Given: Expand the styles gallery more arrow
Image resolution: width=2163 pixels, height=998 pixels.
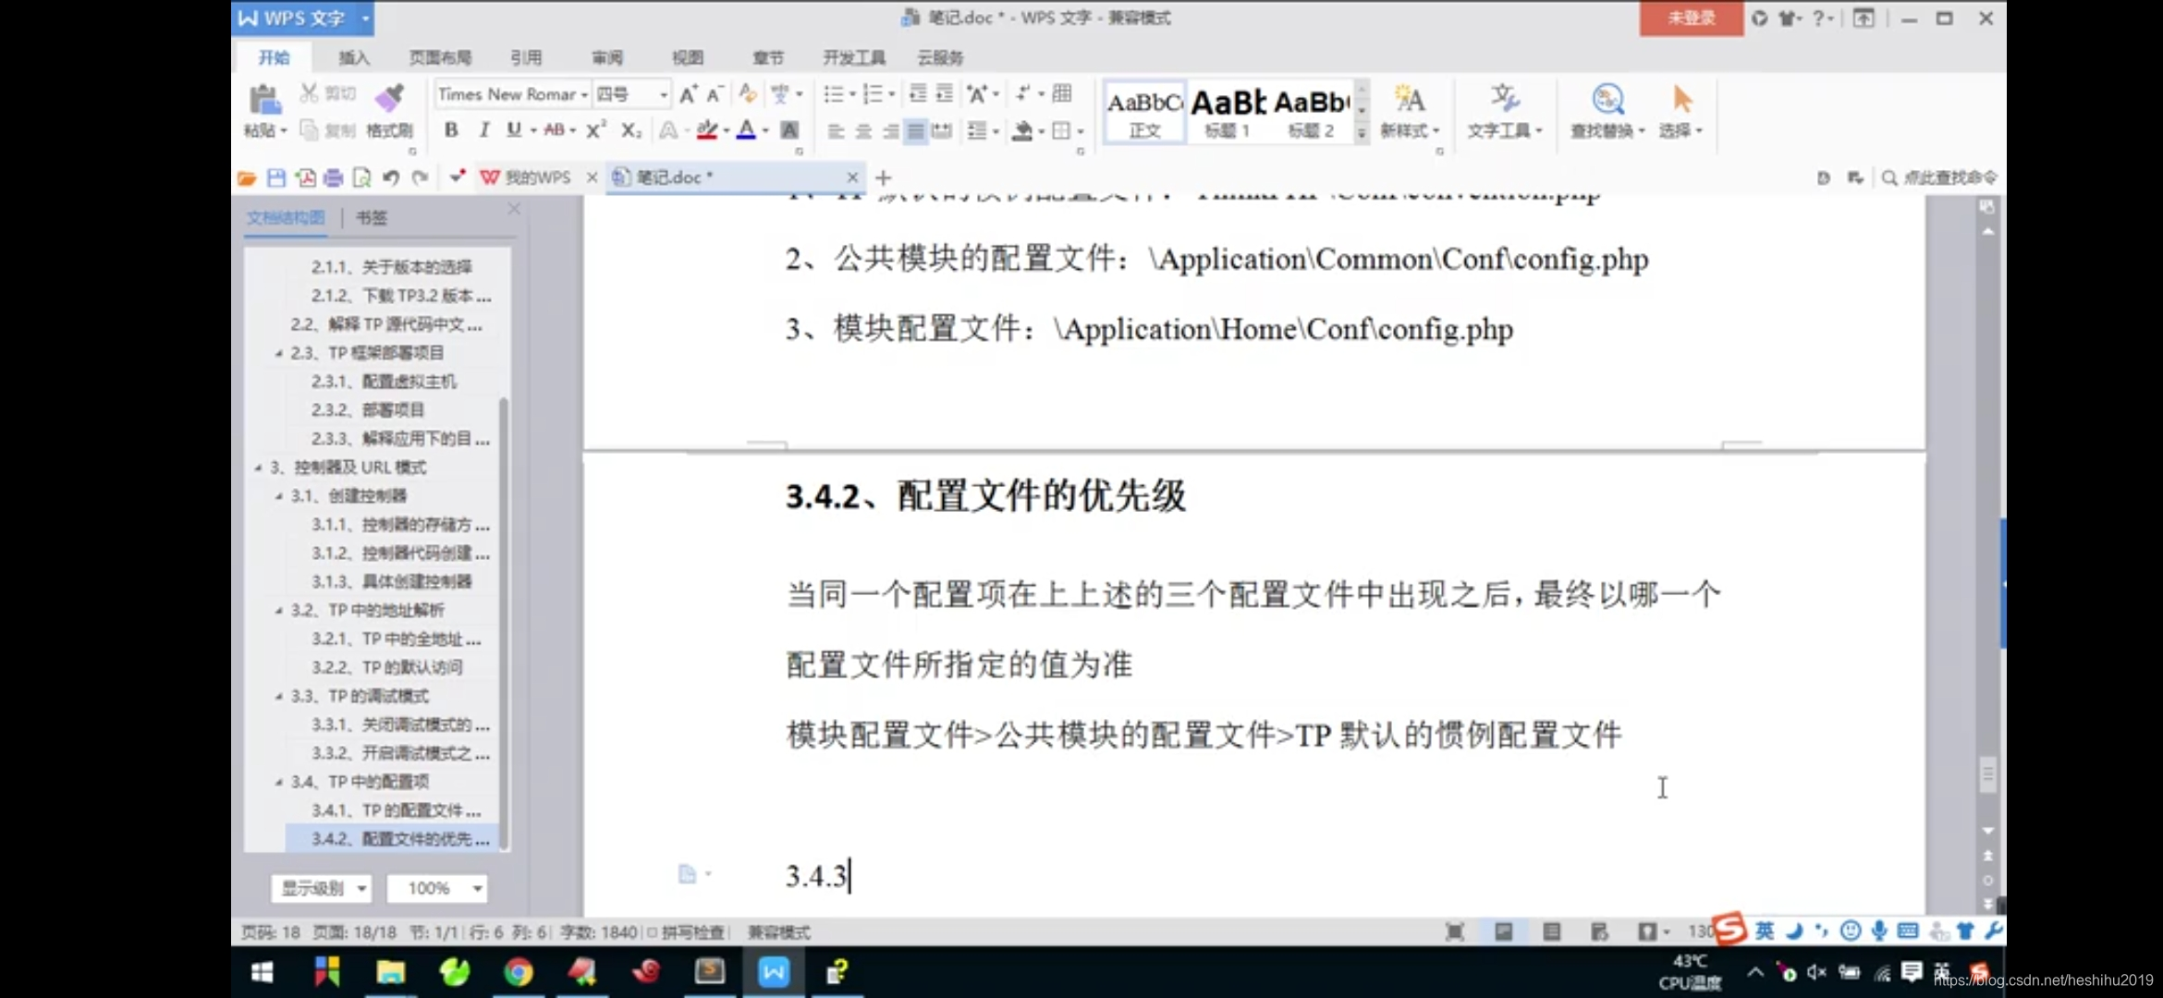Looking at the screenshot, I should (1362, 134).
